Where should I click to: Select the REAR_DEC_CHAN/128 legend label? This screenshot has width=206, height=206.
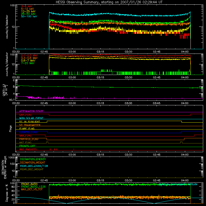pyautogui.click(x=34, y=166)
